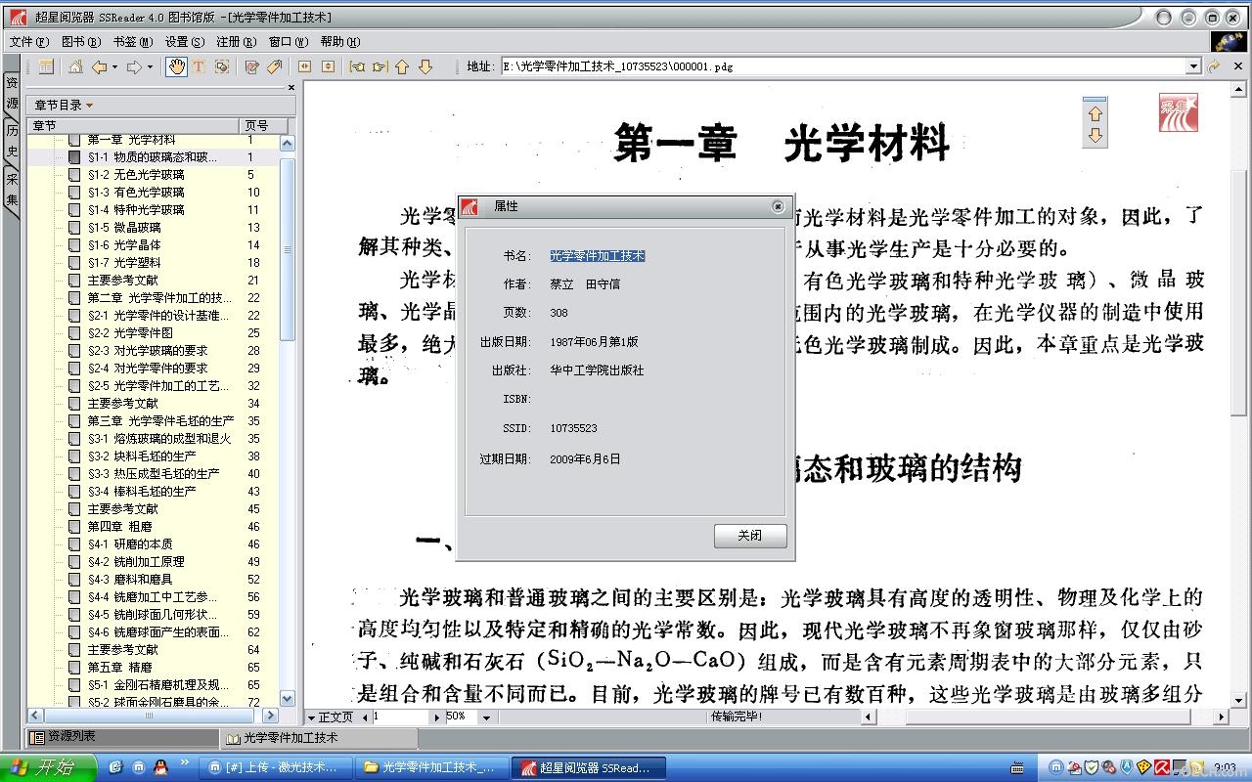The width and height of the screenshot is (1252, 782).
Task: Open the 注册(R) menu
Action: point(236,42)
